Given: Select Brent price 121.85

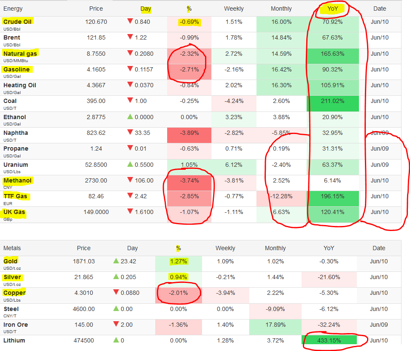Looking at the screenshot, I should click(96, 37).
